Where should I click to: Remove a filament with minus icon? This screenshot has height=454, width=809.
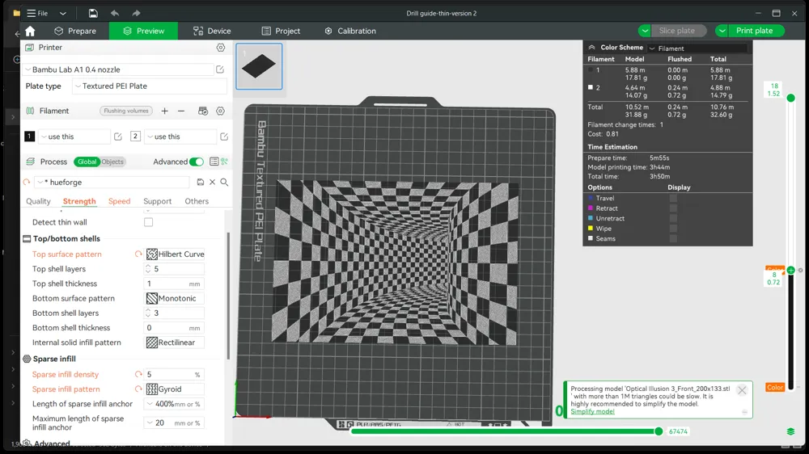coord(181,111)
